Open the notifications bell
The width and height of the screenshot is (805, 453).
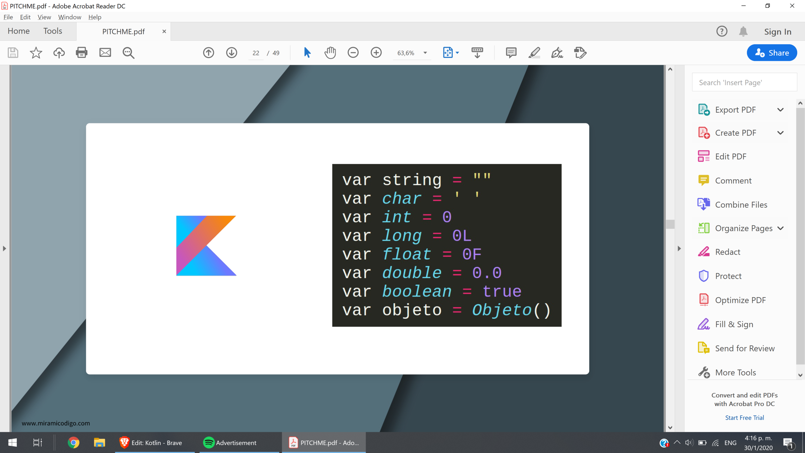743,32
